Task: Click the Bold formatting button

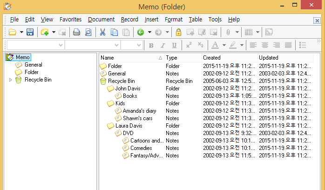Action: [151, 45]
